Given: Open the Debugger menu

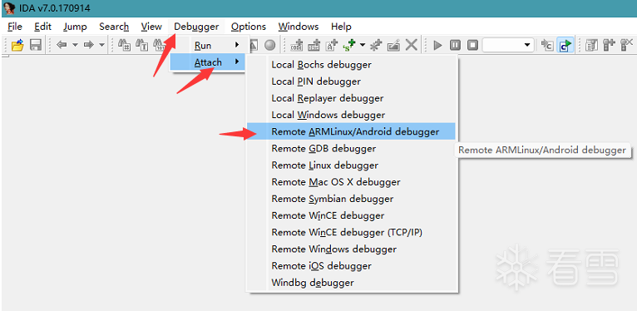Looking at the screenshot, I should (196, 27).
